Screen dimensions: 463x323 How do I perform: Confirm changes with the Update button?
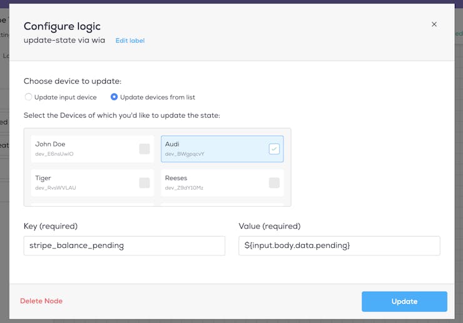[404, 302]
